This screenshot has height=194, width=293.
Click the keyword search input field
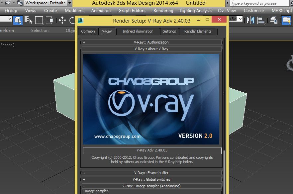259,3
